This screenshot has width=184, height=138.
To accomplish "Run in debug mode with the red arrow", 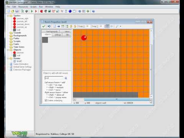I will (36, 11).
